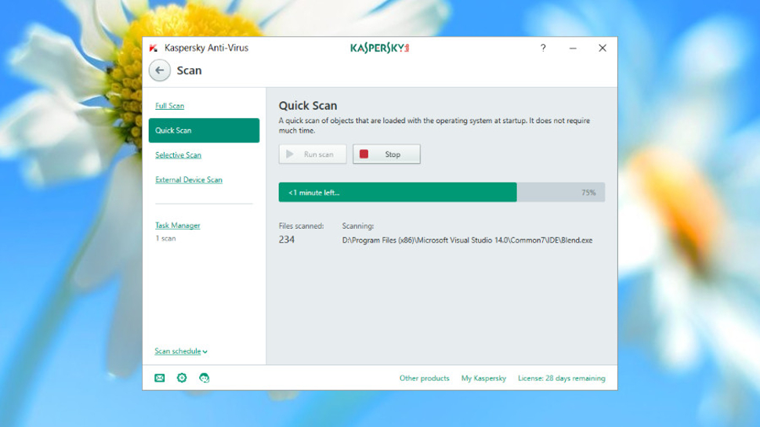The image size is (760, 427).
Task: Click License: 28 days remaining
Action: click(561, 378)
